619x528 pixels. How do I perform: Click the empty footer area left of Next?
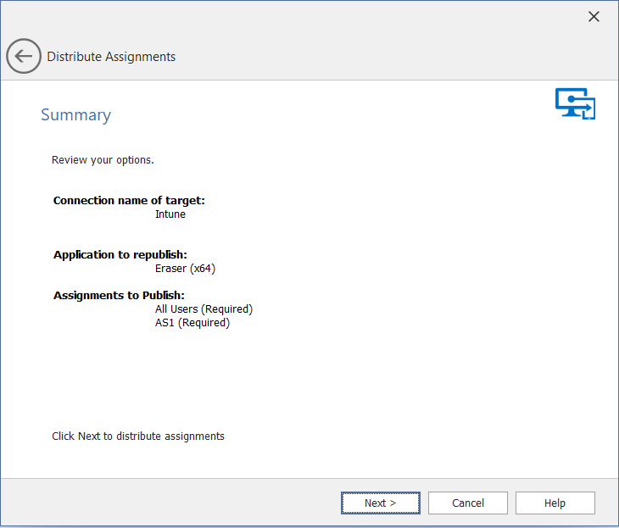pyautogui.click(x=170, y=503)
